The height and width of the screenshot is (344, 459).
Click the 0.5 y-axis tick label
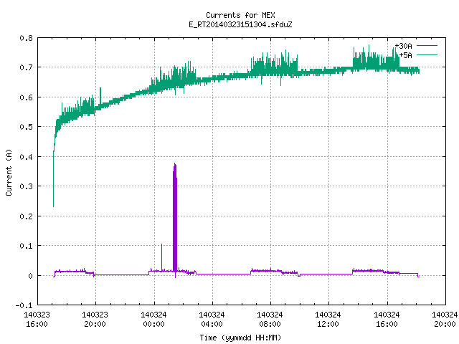click(x=26, y=127)
